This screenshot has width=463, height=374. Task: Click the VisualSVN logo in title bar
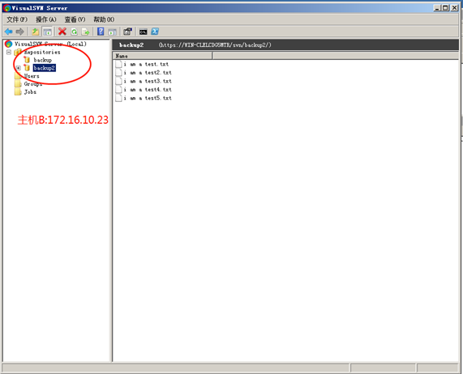click(x=7, y=8)
